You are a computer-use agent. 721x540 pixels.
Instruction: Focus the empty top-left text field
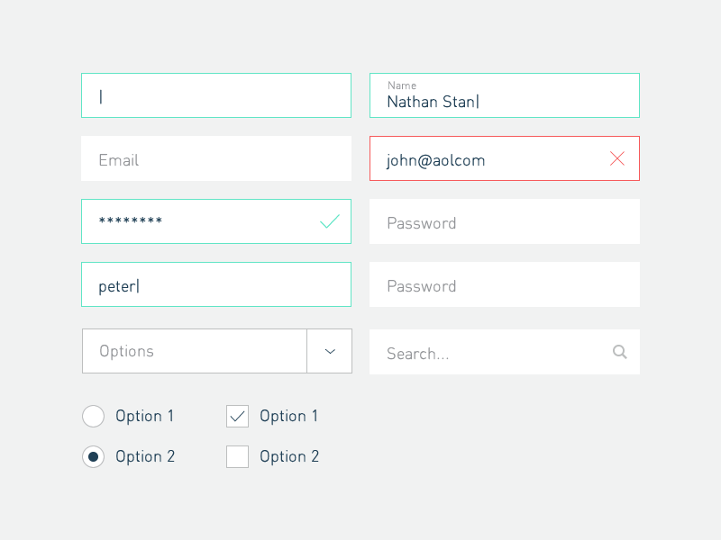pos(216,95)
